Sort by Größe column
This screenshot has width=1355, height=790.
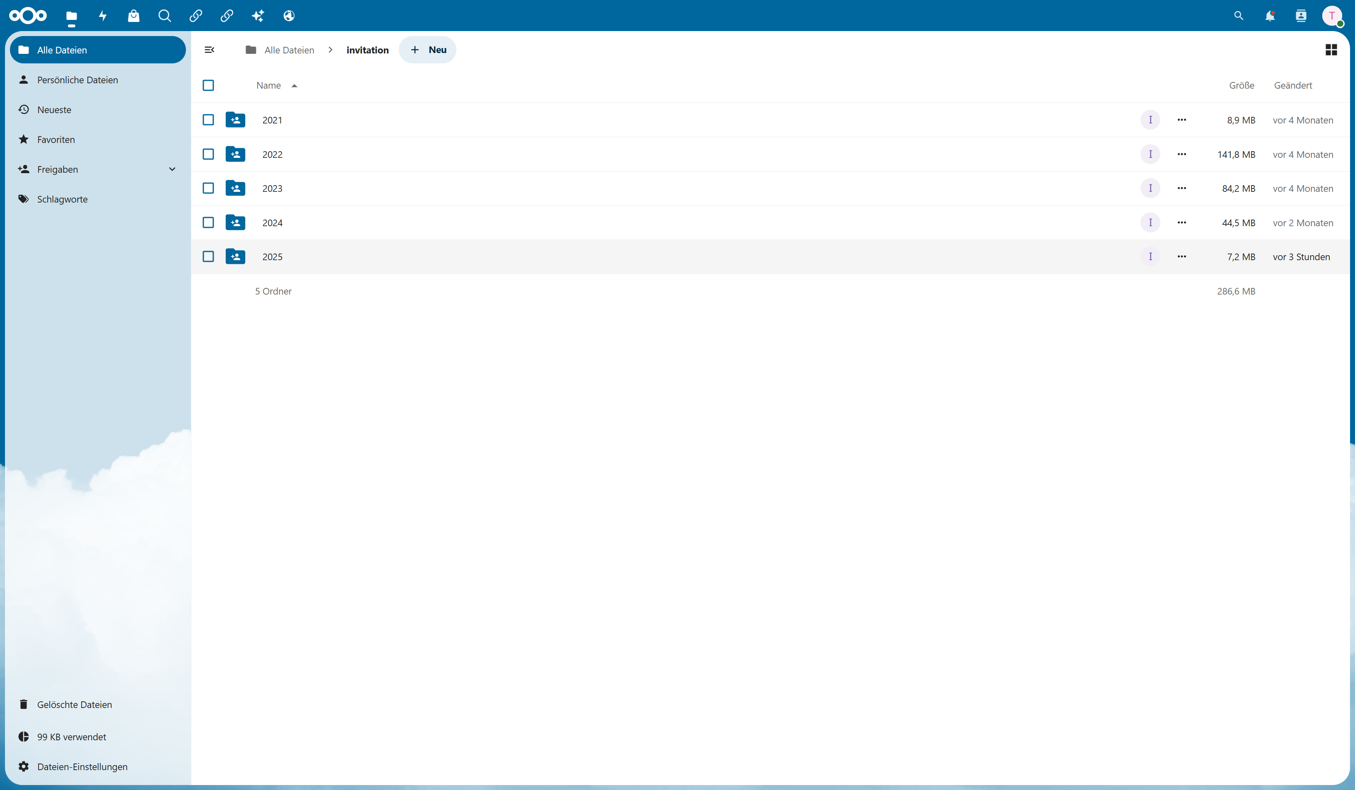click(1242, 85)
